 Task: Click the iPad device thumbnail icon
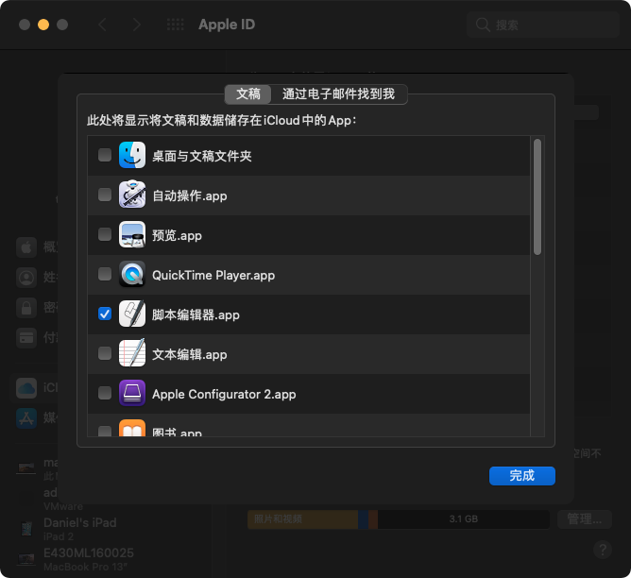pos(26,529)
